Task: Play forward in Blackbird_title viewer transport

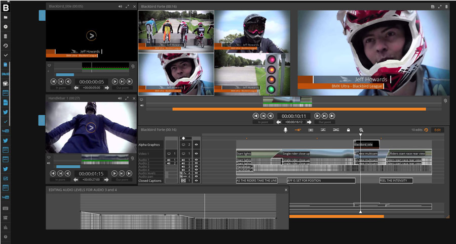Action: [x=115, y=81]
